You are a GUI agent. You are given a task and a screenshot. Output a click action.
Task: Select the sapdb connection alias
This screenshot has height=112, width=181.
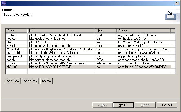(x=11, y=60)
